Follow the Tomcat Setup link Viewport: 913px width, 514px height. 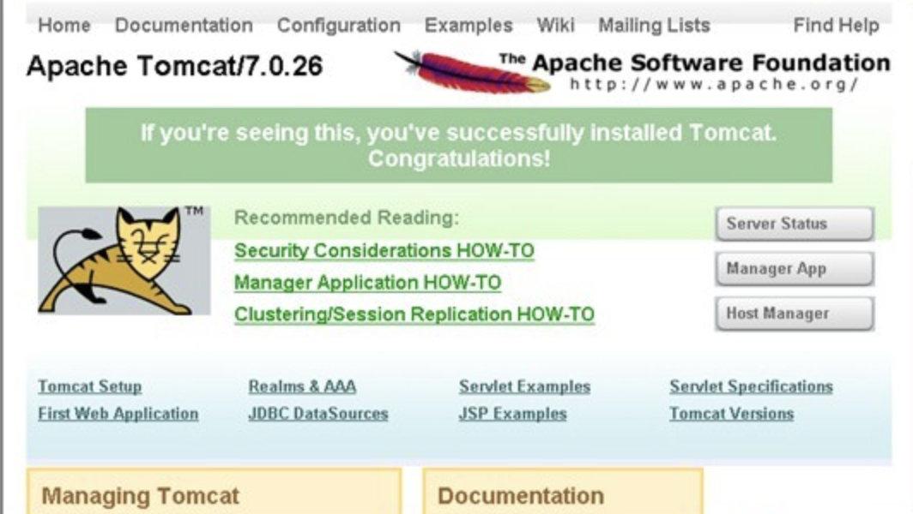coord(89,386)
